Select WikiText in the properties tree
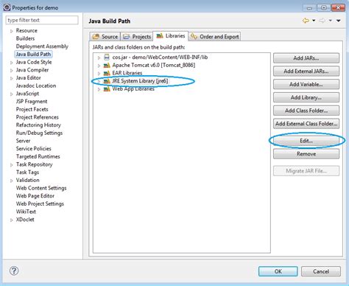 click(26, 212)
